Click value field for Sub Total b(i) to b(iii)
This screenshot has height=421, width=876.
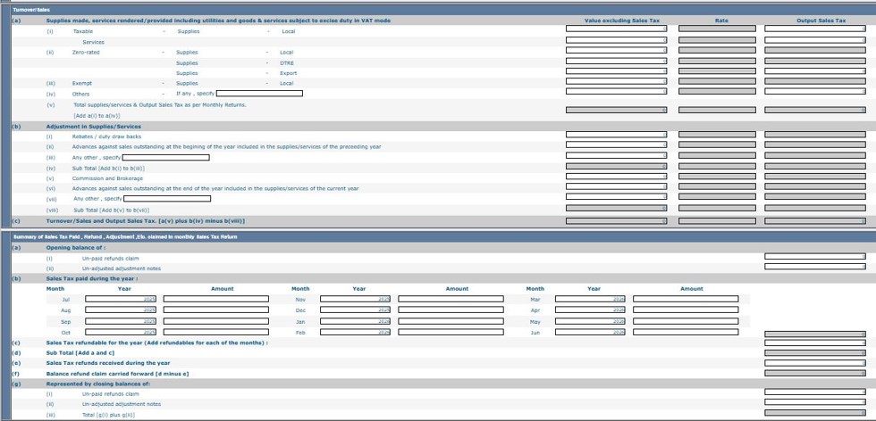coord(616,166)
